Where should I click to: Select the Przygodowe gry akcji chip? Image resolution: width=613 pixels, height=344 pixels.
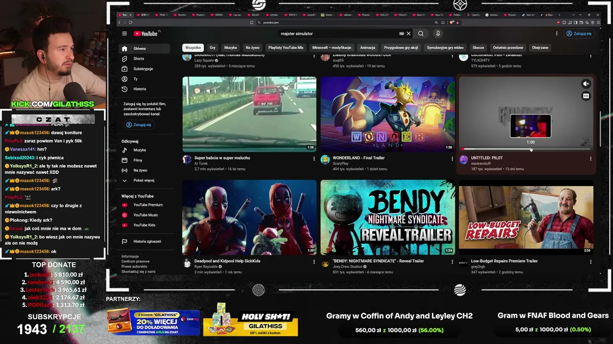pyautogui.click(x=401, y=48)
